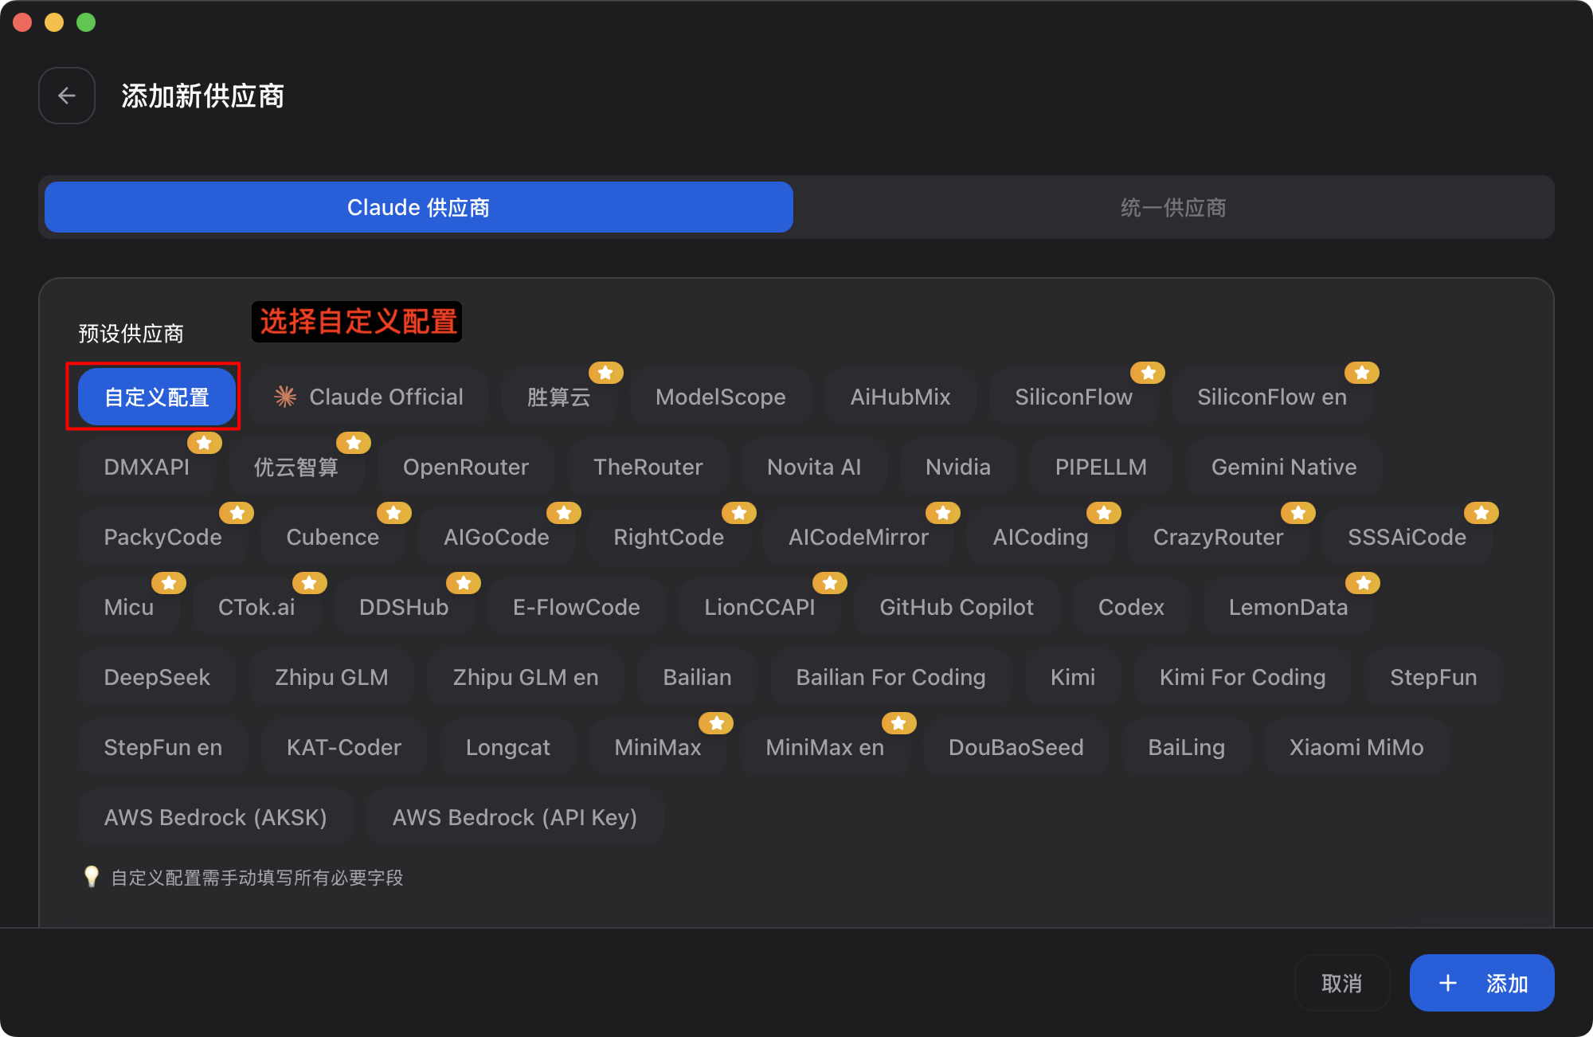Choose the KAT-Coder preset
The image size is (1593, 1037).
(x=344, y=747)
